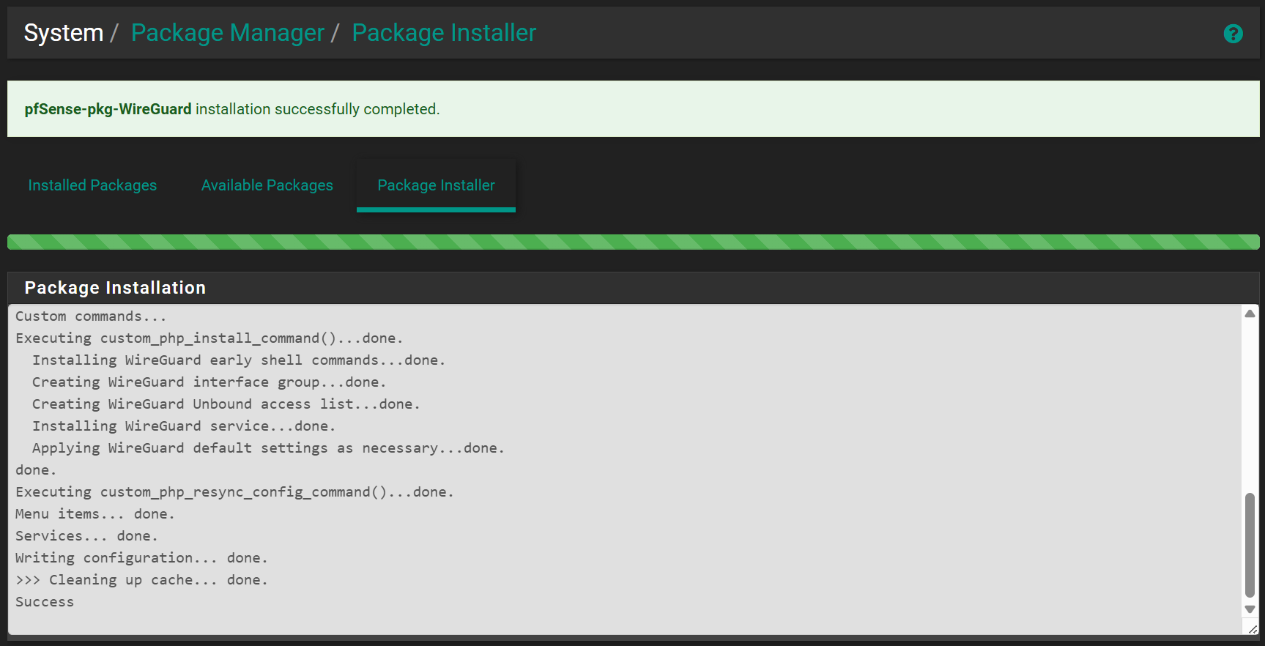Click the Package Installer breadcrumb link
The width and height of the screenshot is (1265, 646).
pyautogui.click(x=444, y=33)
